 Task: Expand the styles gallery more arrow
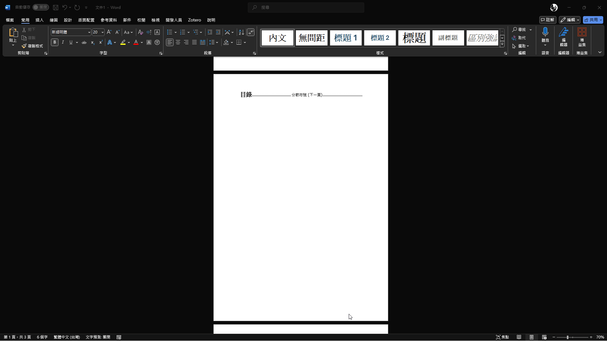502,45
